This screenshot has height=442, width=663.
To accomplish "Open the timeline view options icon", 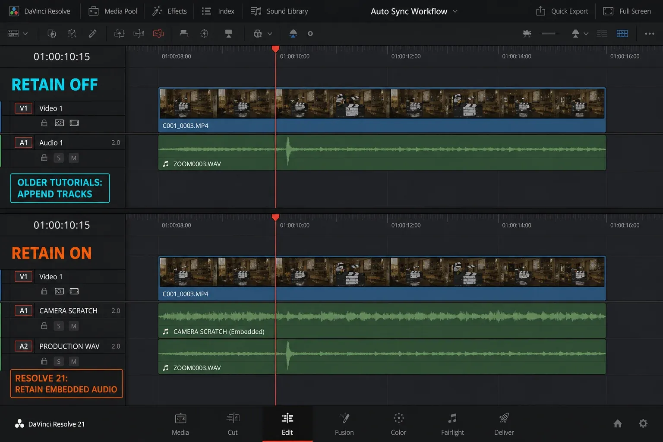I will (13, 34).
